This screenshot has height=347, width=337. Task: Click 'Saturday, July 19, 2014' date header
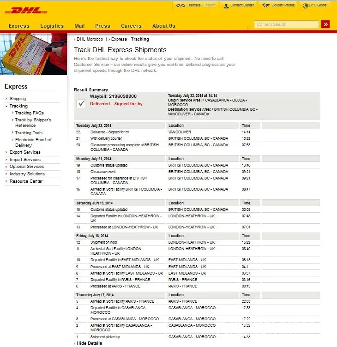(95, 203)
